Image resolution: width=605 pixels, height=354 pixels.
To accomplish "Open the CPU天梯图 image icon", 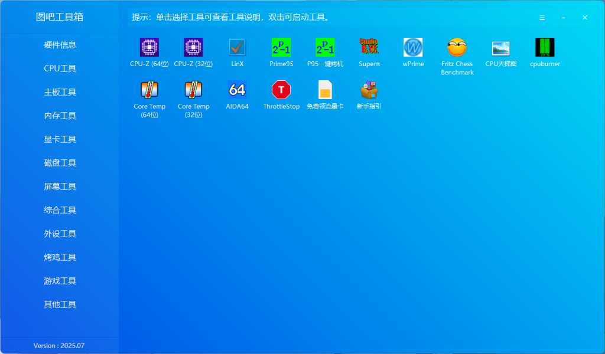I will (x=501, y=47).
